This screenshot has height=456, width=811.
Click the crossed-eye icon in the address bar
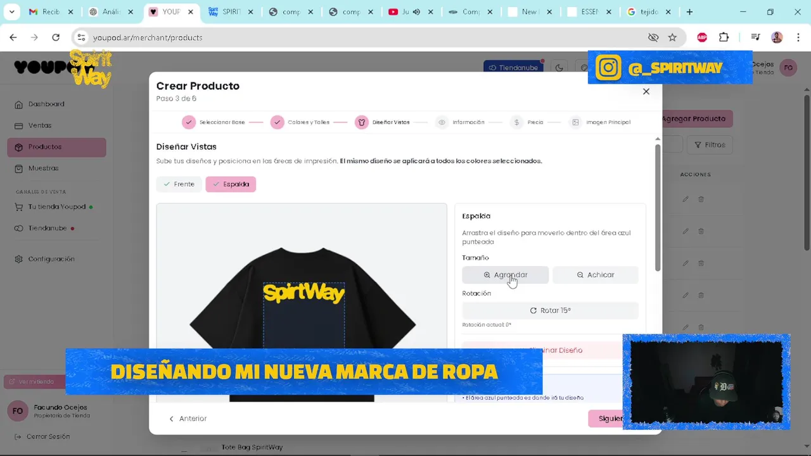pyautogui.click(x=653, y=37)
